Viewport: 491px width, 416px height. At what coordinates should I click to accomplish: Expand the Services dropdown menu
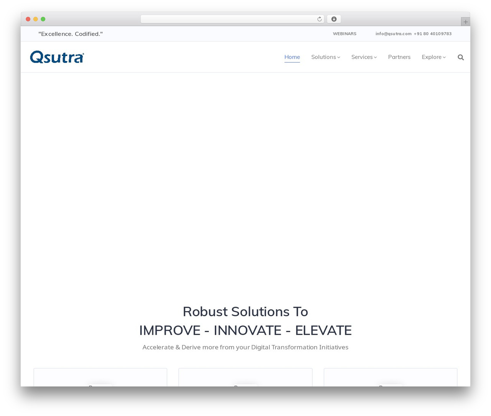(364, 57)
